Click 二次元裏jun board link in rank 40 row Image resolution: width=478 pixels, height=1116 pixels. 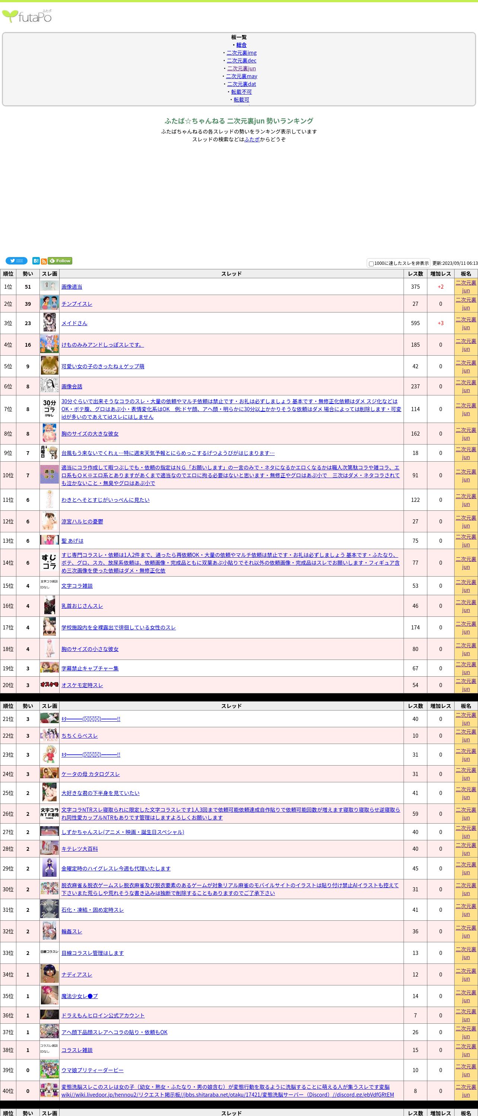(x=466, y=1091)
